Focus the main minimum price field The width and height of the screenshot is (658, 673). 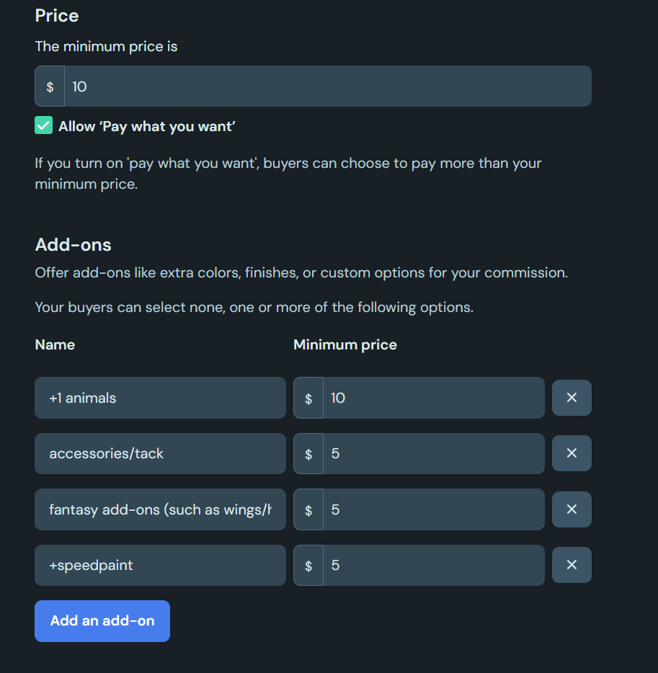pos(327,86)
